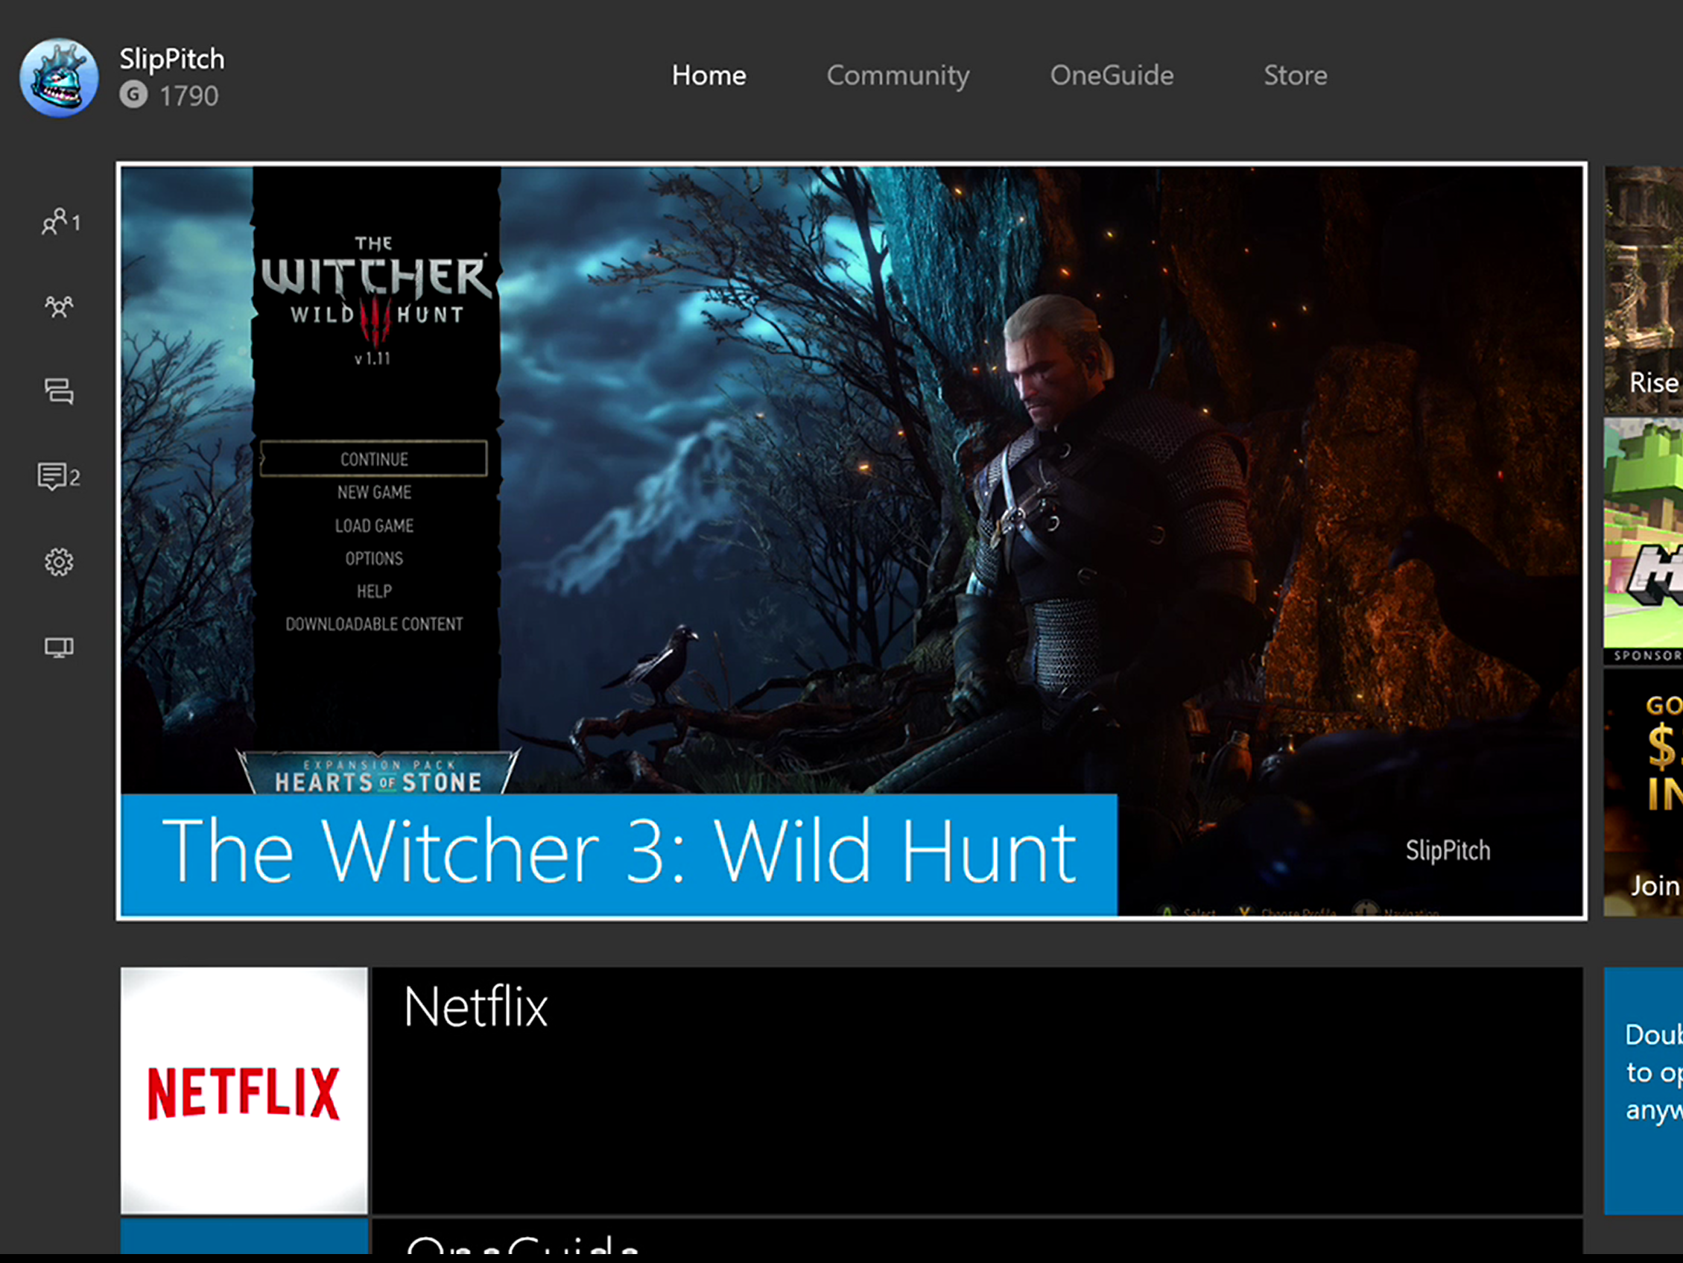The image size is (1683, 1263).
Task: Click the Gamerscore G badge icon
Action: pyautogui.click(x=133, y=95)
